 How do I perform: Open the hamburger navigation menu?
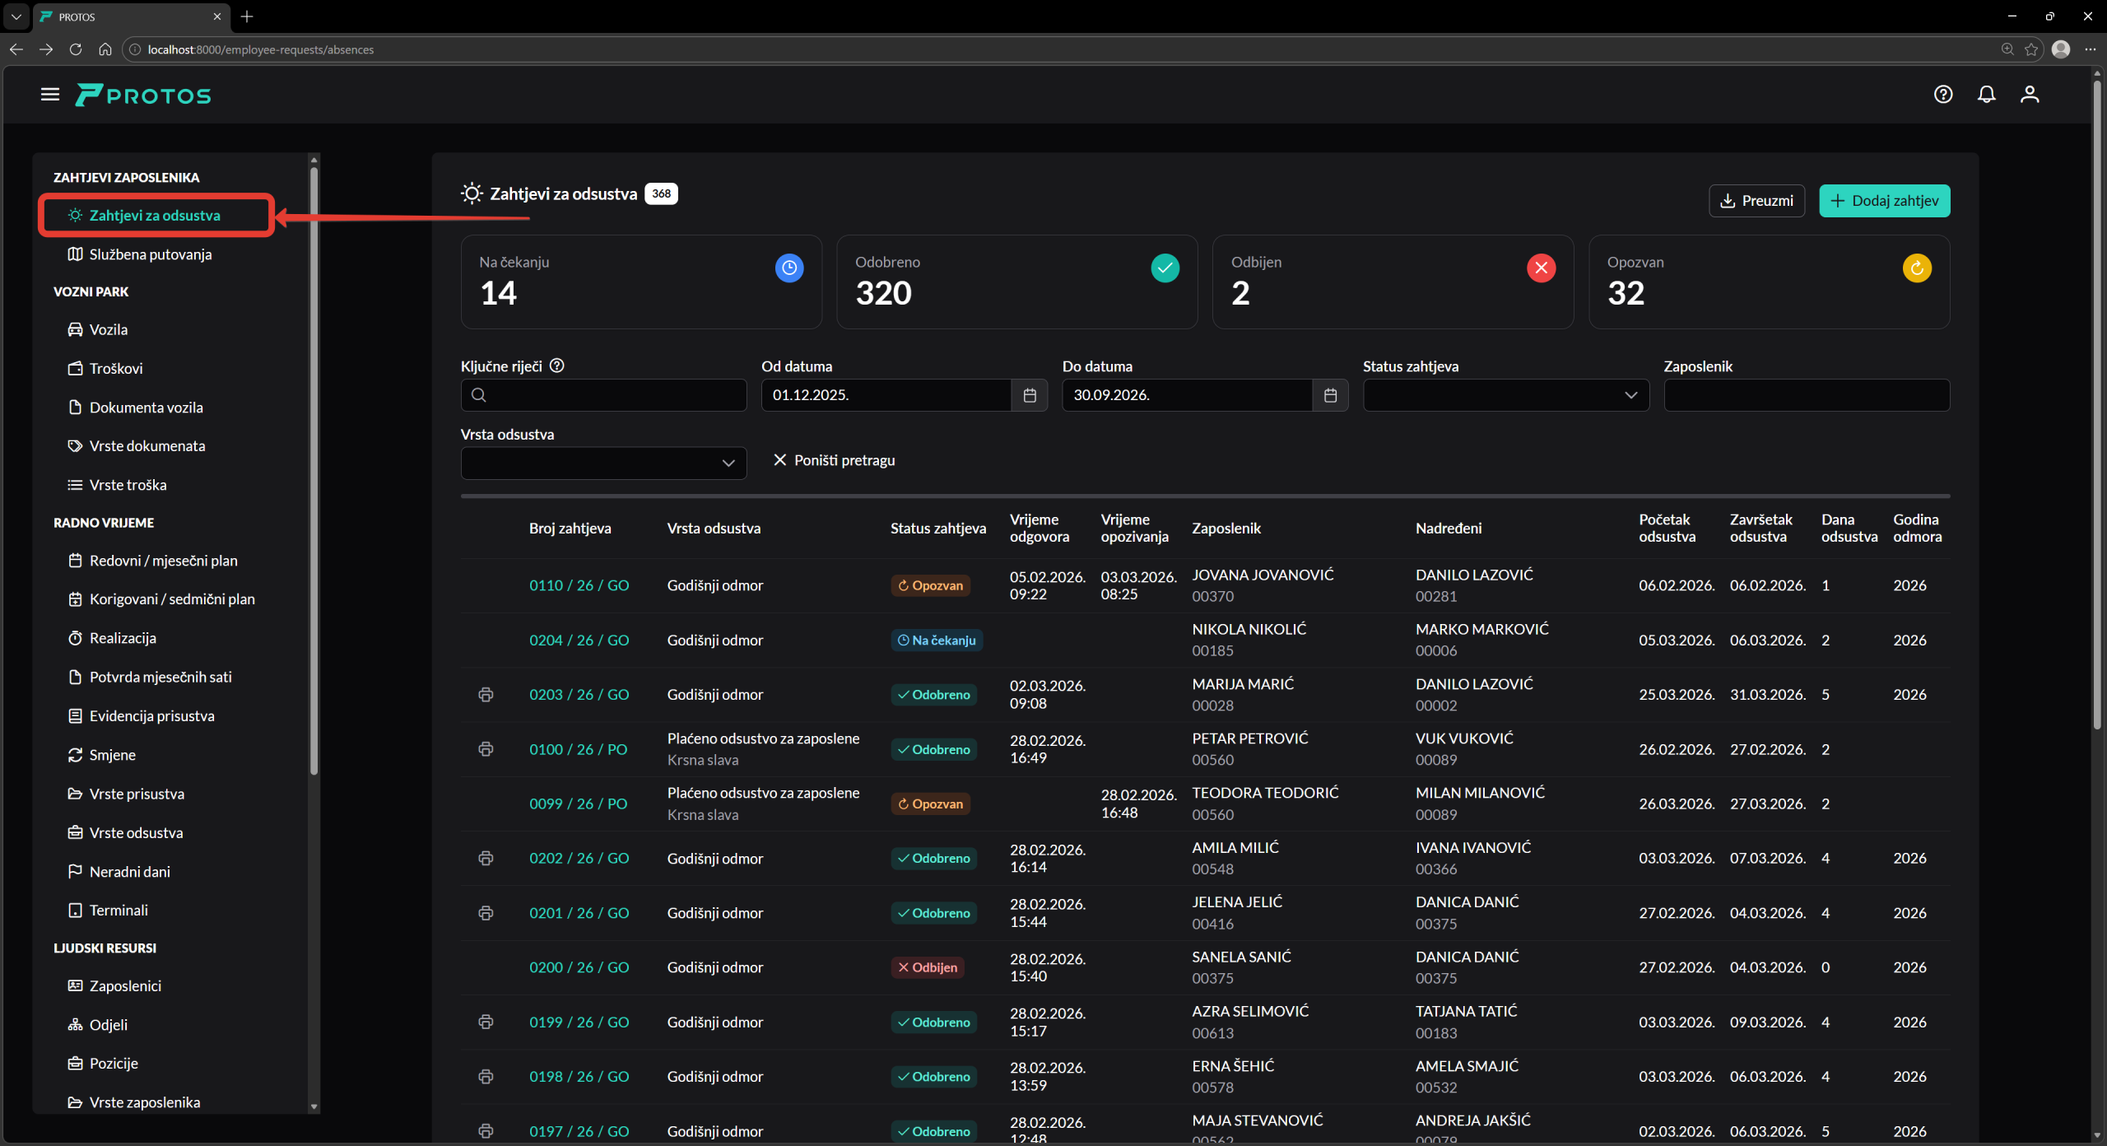pos(50,95)
